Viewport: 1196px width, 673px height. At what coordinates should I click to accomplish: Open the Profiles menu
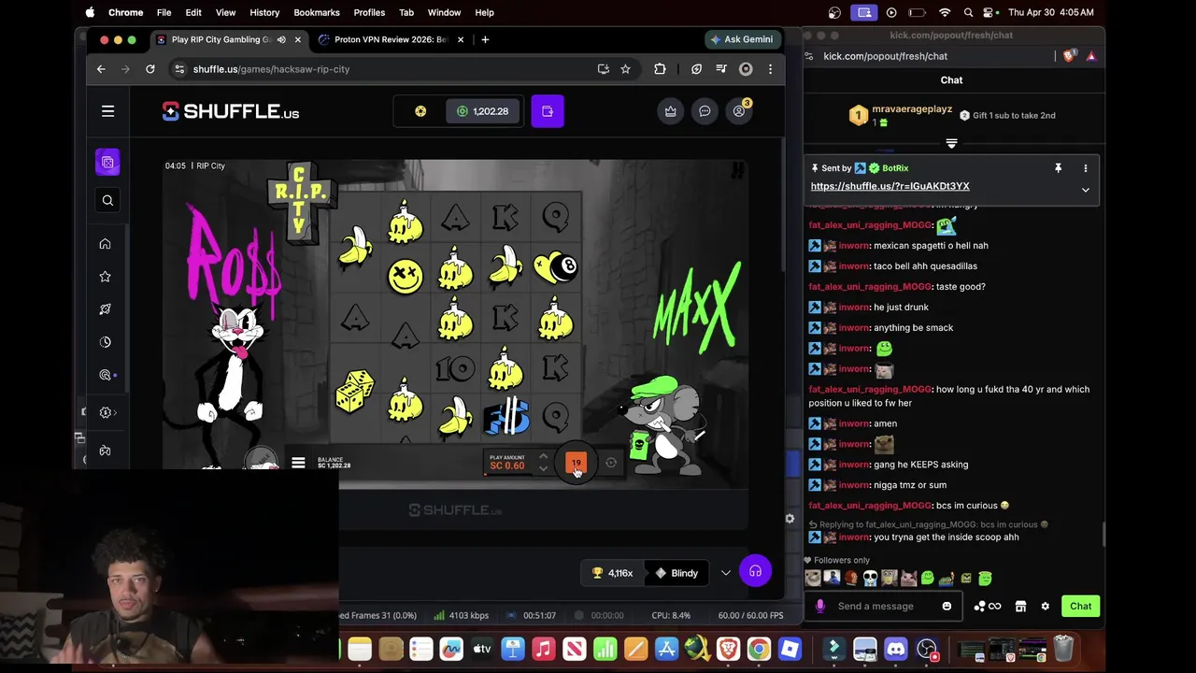coord(369,12)
